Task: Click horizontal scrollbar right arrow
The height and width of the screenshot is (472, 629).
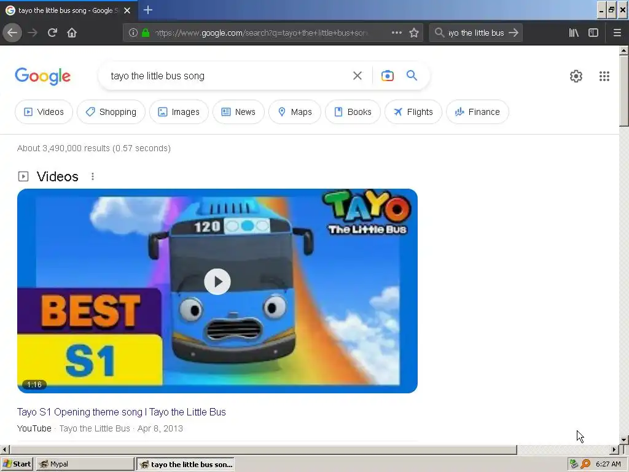Action: tap(614, 449)
